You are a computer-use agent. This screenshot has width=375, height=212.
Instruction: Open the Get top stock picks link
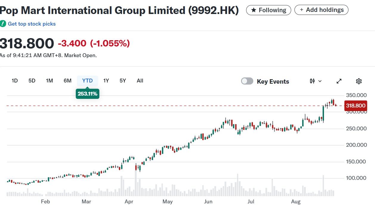click(32, 24)
